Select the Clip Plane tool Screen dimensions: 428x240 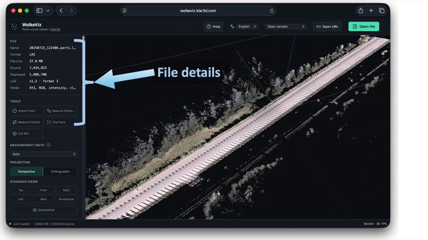click(x=61, y=122)
